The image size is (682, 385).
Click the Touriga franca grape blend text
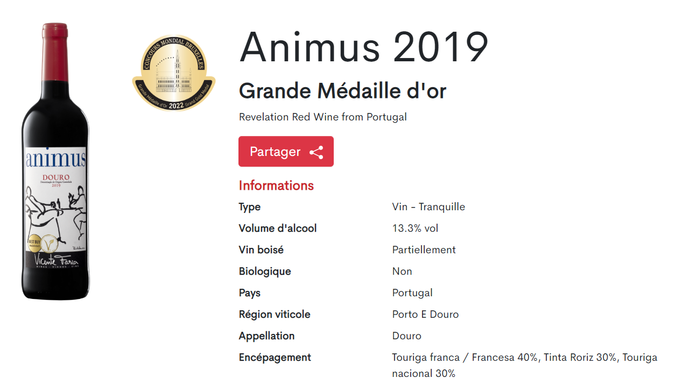coord(524,358)
